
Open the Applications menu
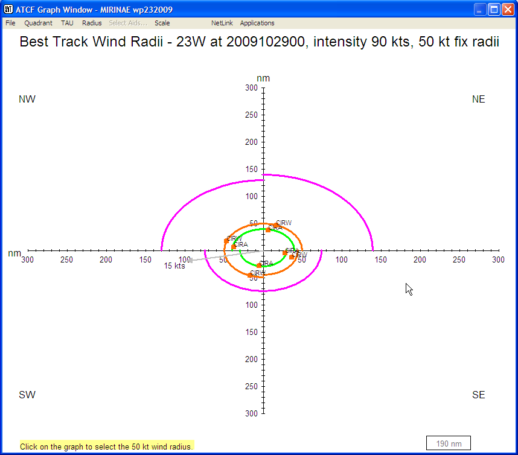tap(257, 23)
